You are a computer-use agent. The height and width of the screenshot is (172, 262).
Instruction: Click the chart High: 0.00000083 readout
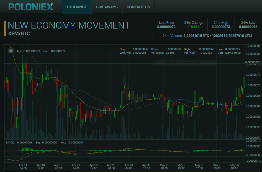coord(28,51)
